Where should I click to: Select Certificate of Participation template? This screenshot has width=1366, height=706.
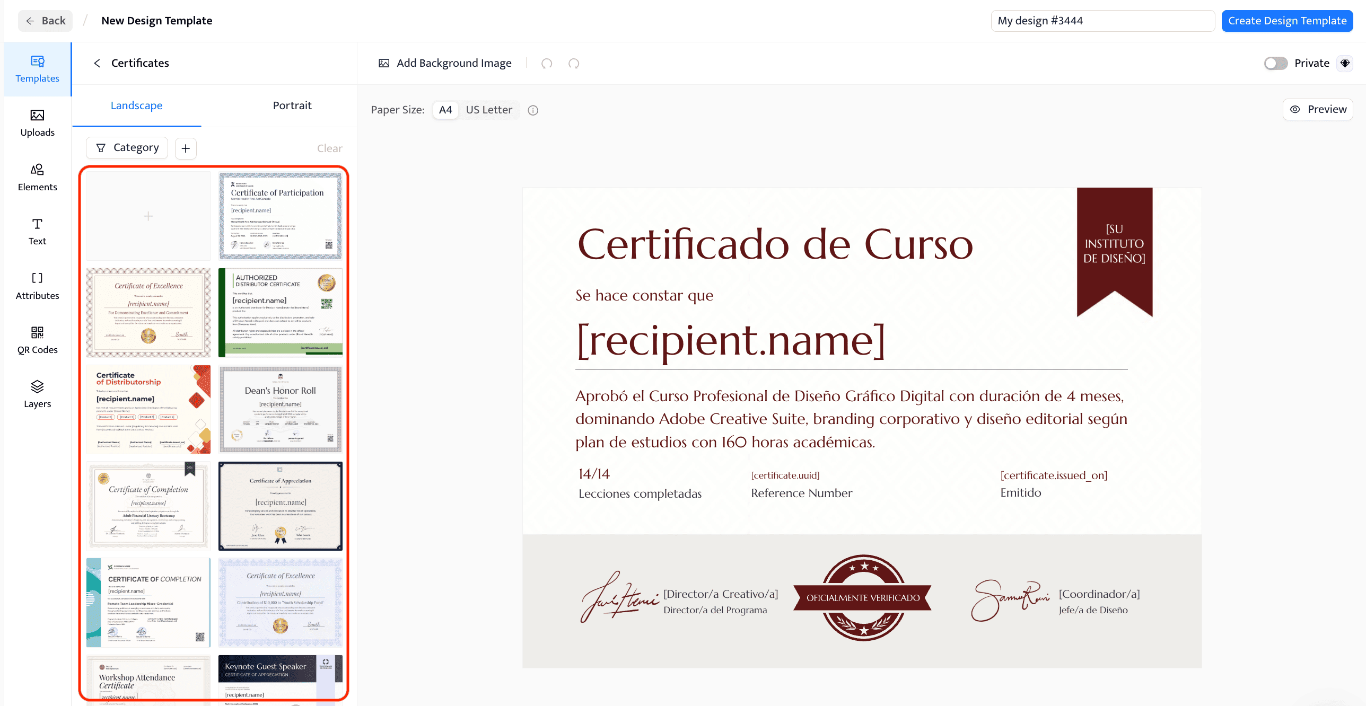pyautogui.click(x=281, y=216)
